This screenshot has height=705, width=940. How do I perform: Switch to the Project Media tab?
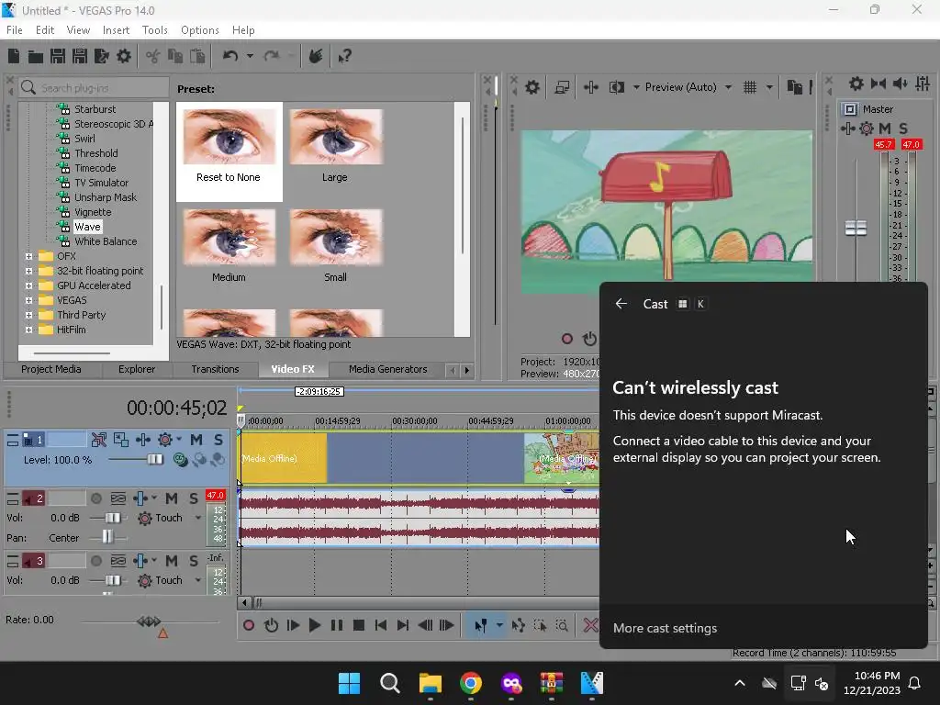[51, 369]
